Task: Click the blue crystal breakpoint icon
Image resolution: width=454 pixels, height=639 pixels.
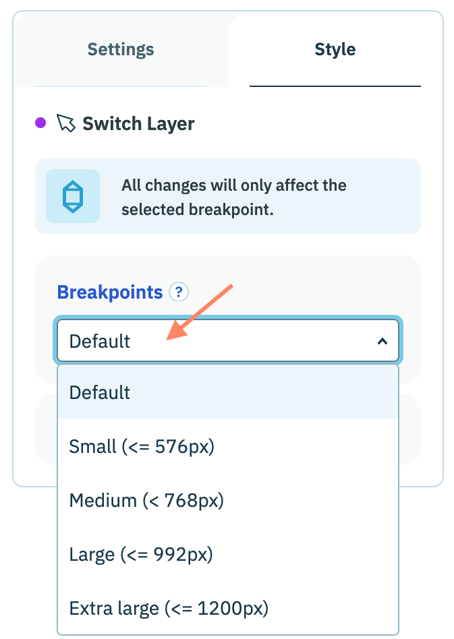Action: pos(72,196)
